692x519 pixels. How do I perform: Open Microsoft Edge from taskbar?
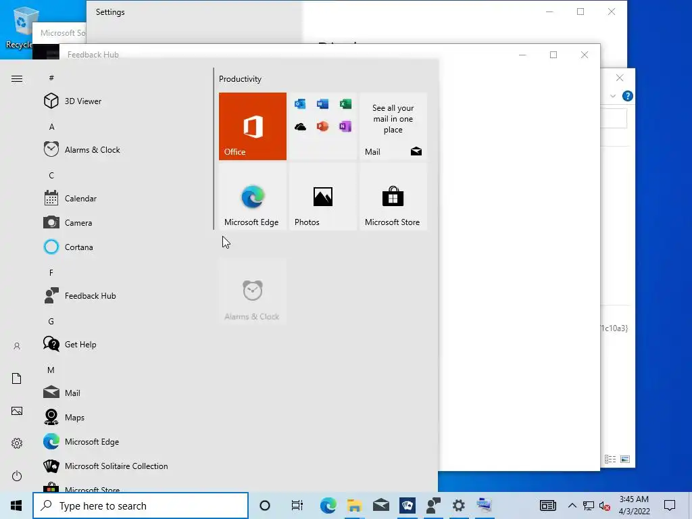328,505
